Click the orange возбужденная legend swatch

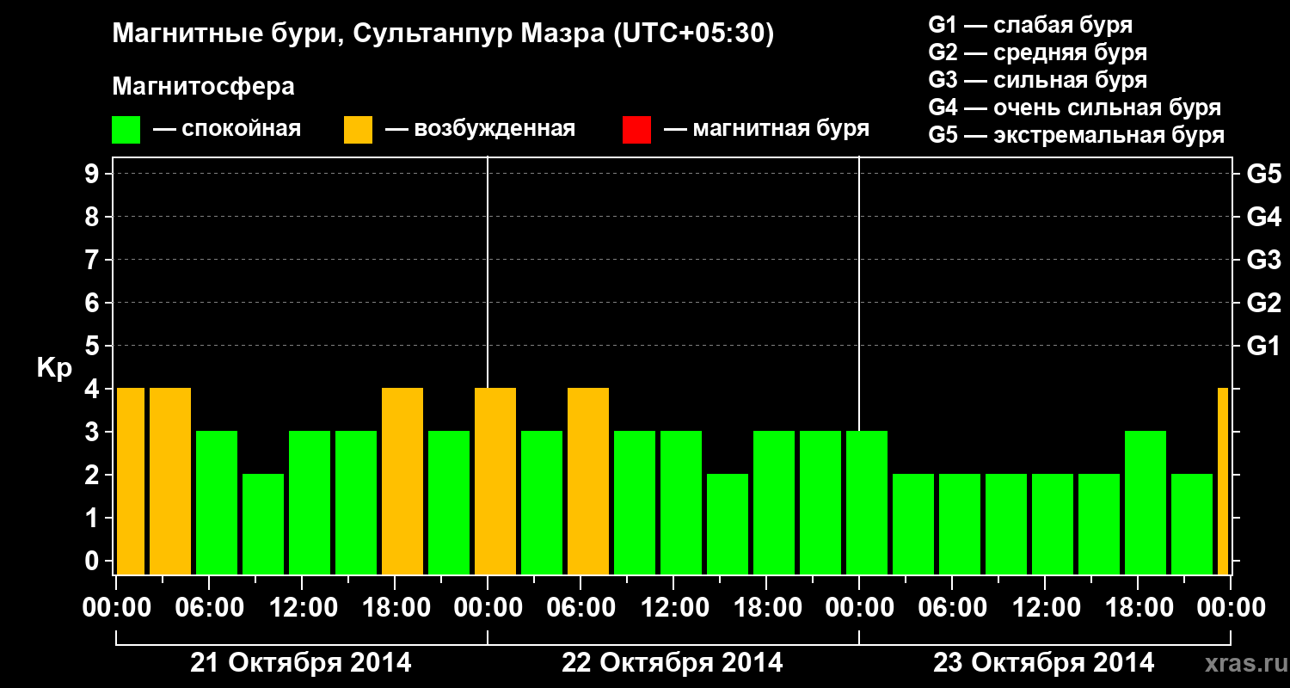click(358, 130)
